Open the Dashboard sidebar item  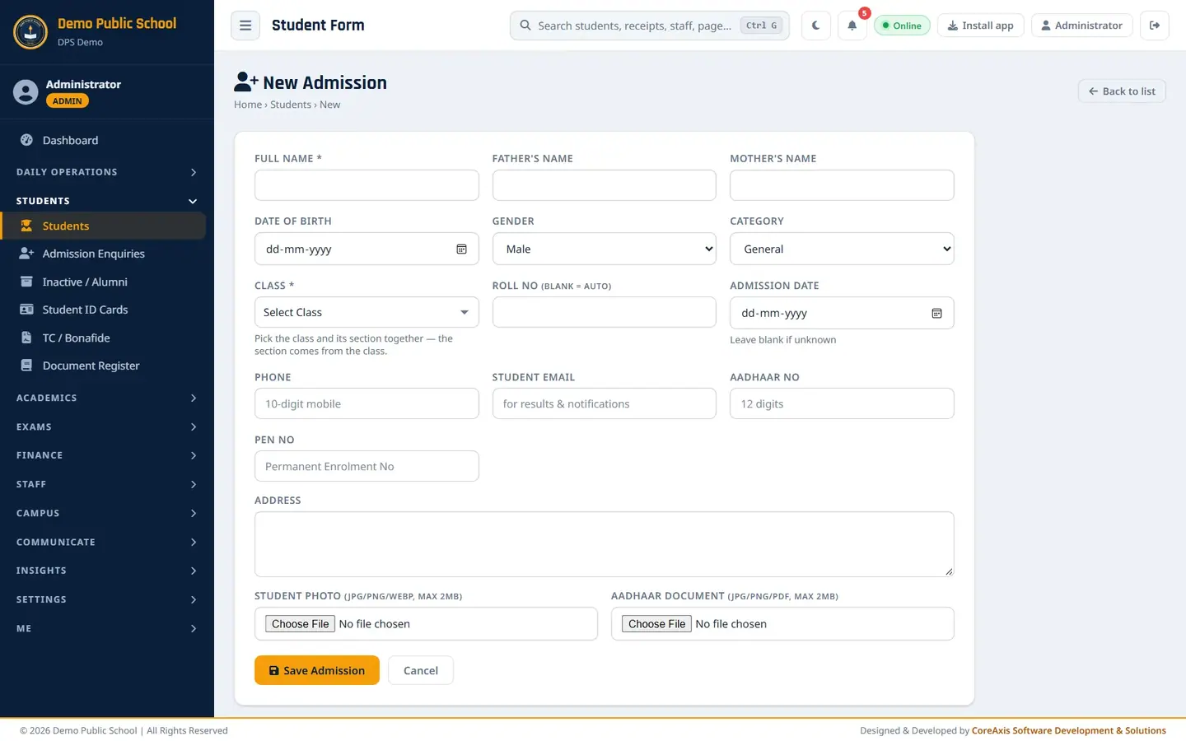pos(103,140)
